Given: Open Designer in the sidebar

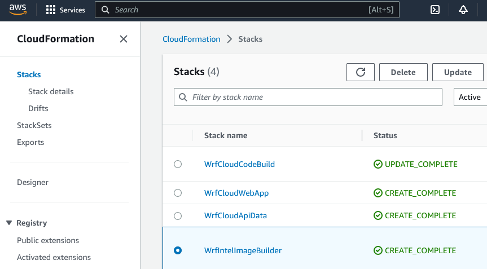Looking at the screenshot, I should (33, 183).
